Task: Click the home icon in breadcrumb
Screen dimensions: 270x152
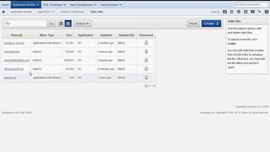Action: tap(3, 12)
